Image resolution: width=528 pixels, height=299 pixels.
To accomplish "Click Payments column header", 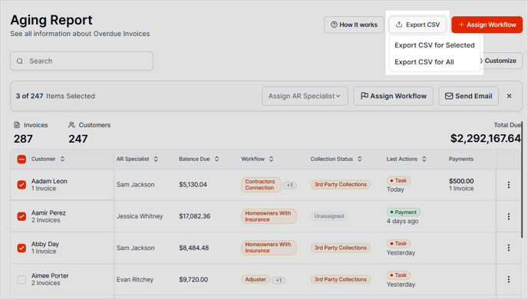I will [x=461, y=159].
